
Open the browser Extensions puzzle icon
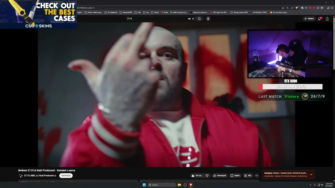point(318,8)
